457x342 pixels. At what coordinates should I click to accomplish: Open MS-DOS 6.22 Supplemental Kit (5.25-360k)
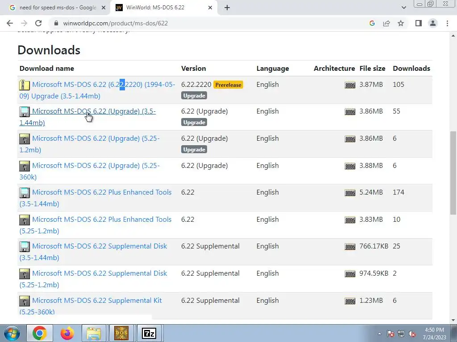pos(91,306)
